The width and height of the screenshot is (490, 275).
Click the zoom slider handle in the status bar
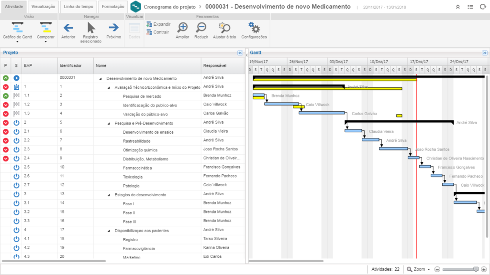(x=475, y=269)
